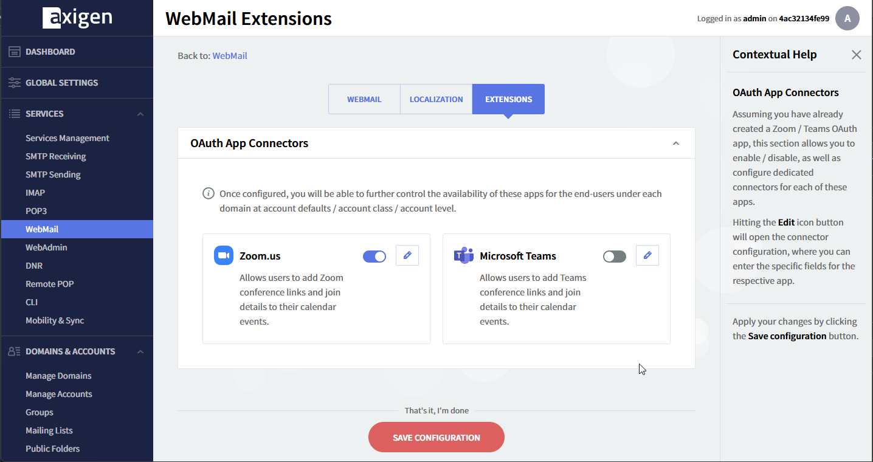The image size is (873, 462).
Task: Click the admin avatar icon
Action: [x=847, y=18]
